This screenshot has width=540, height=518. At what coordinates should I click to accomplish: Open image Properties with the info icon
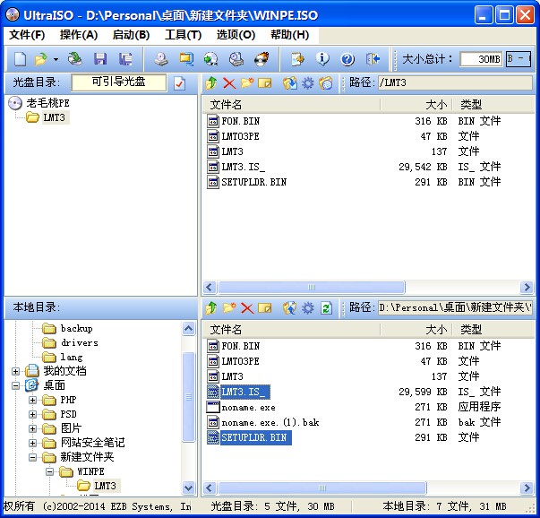click(322, 59)
